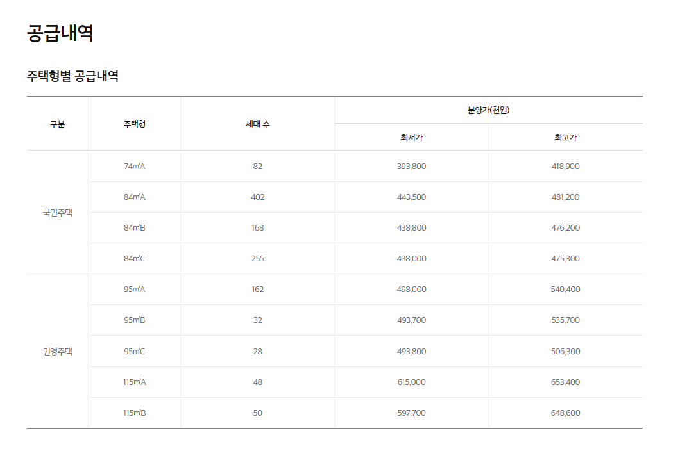Viewport: 680px width, 458px height.
Task: Select the 세대 수 column header
Action: click(257, 124)
